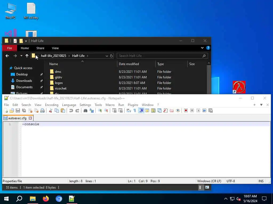273x204 pixels.
Task: Click the Zoom Out icon
Action: pyautogui.click(x=106, y=110)
